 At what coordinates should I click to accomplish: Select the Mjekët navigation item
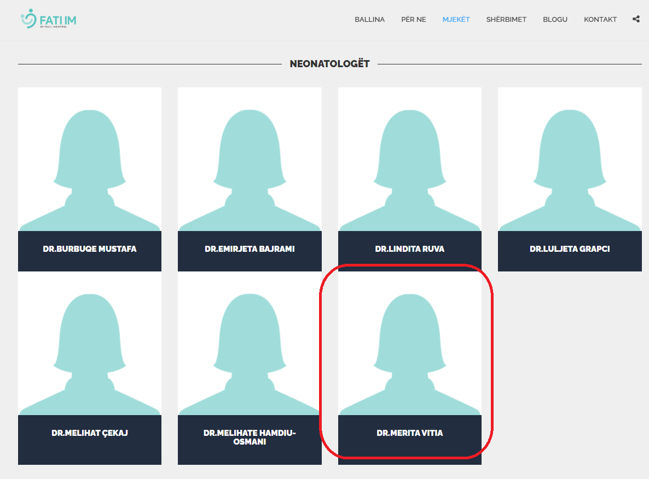point(456,20)
